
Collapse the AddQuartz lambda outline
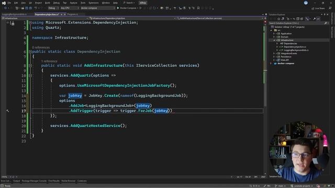30,75
